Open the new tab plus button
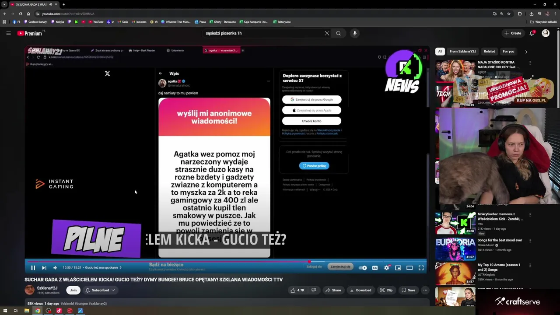 [64, 4]
